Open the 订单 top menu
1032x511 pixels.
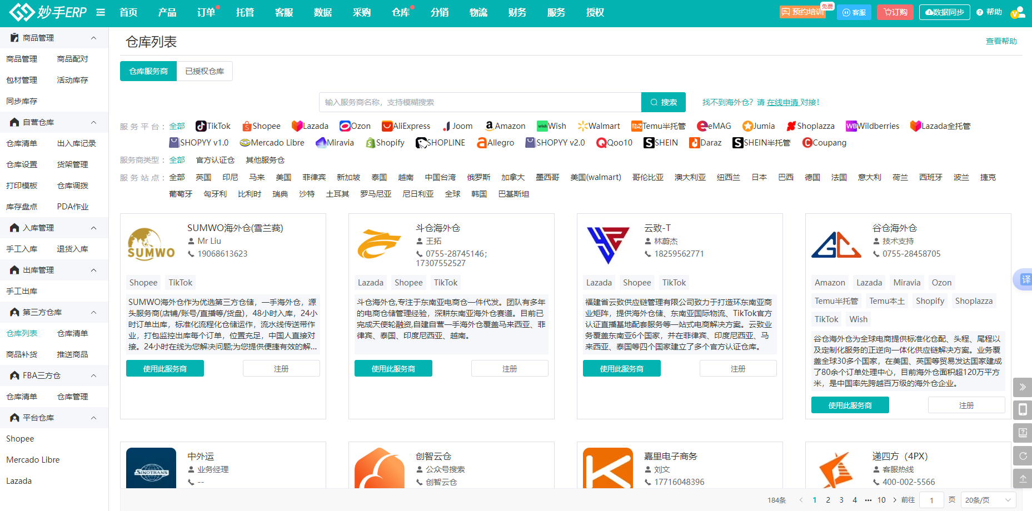click(206, 12)
